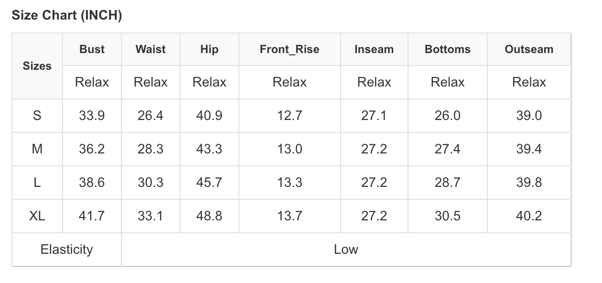Screen dimensions: 602x283
Task: Click the Bottoms column header
Action: tap(448, 49)
